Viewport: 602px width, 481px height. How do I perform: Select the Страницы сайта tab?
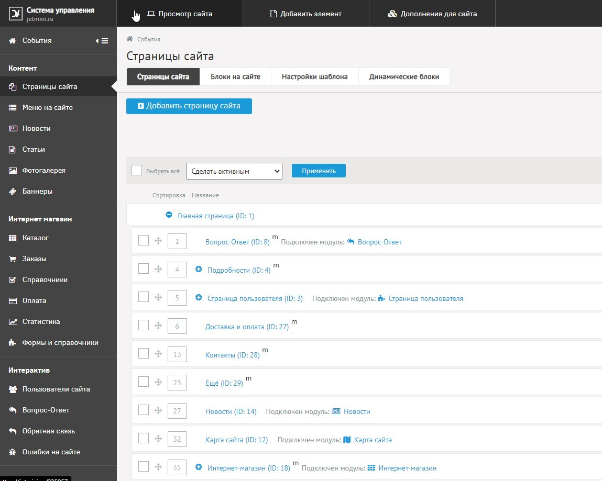tap(163, 77)
